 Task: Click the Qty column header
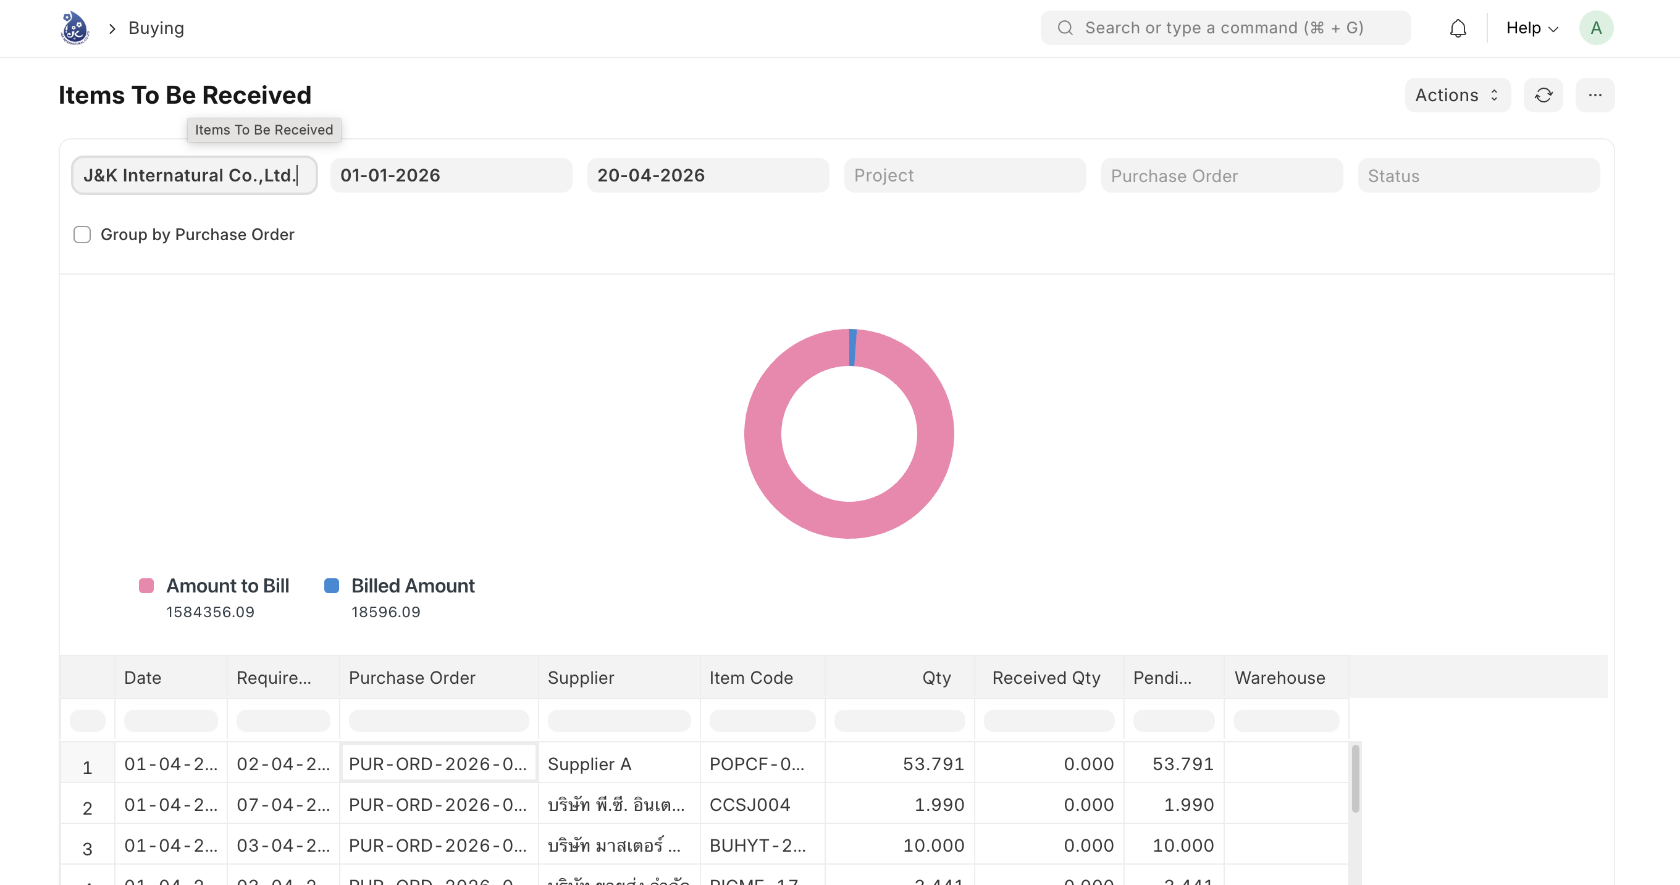pos(899,678)
